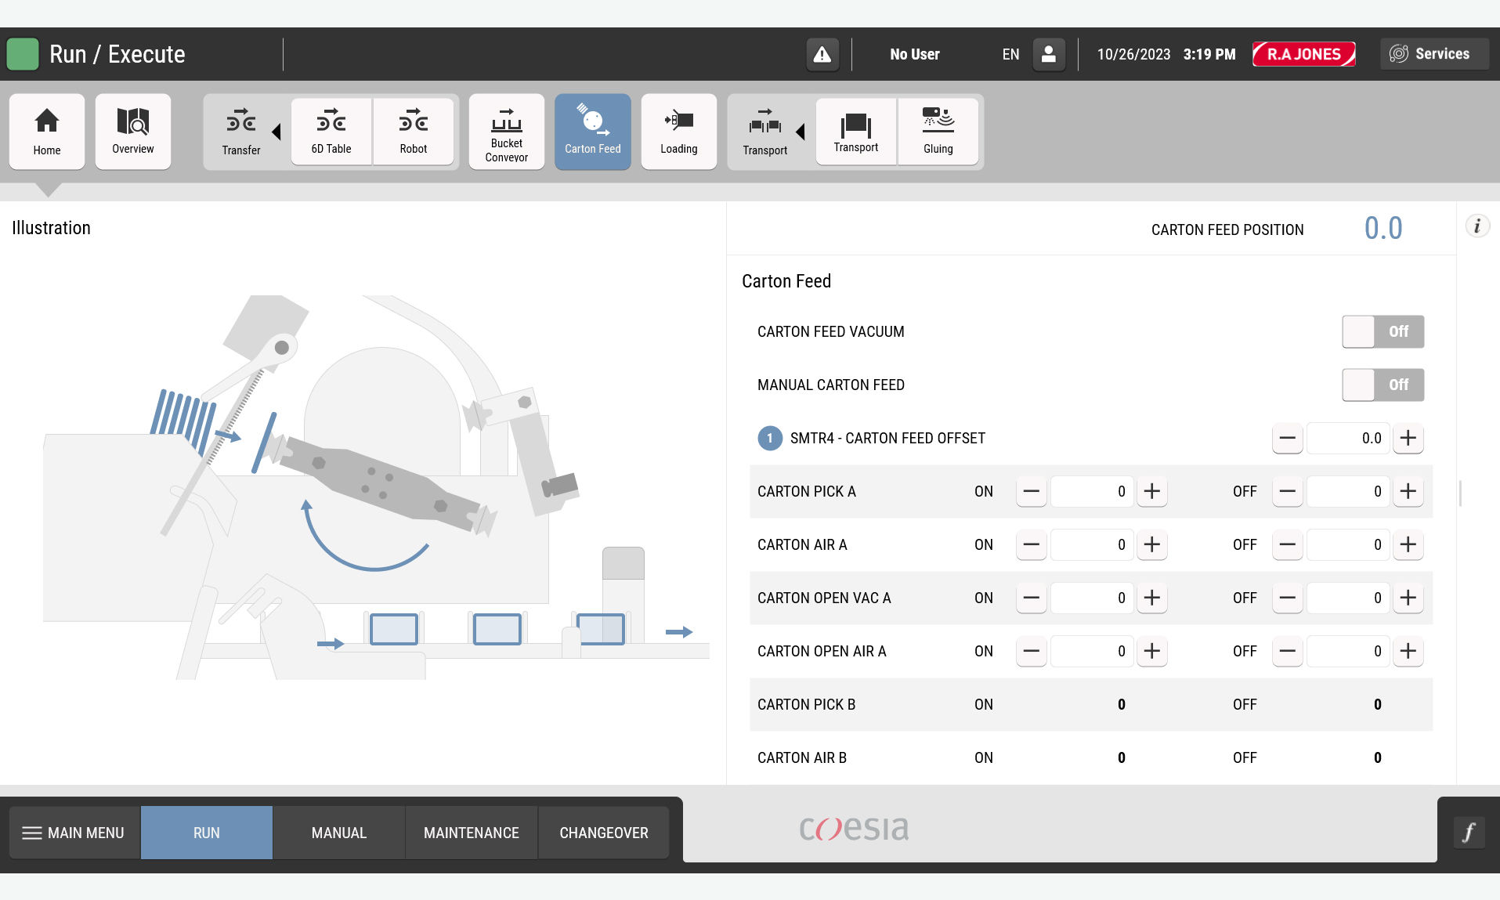Open the MAIN MENU
Image resolution: width=1500 pixels, height=900 pixels.
coord(73,833)
